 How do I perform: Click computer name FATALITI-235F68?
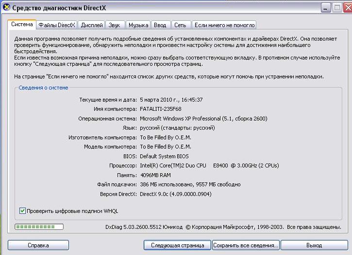tap(161, 109)
